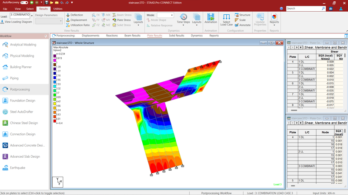Screen dimensions: 348x195
Task: Click into the Search field
Action: tap(304, 8)
